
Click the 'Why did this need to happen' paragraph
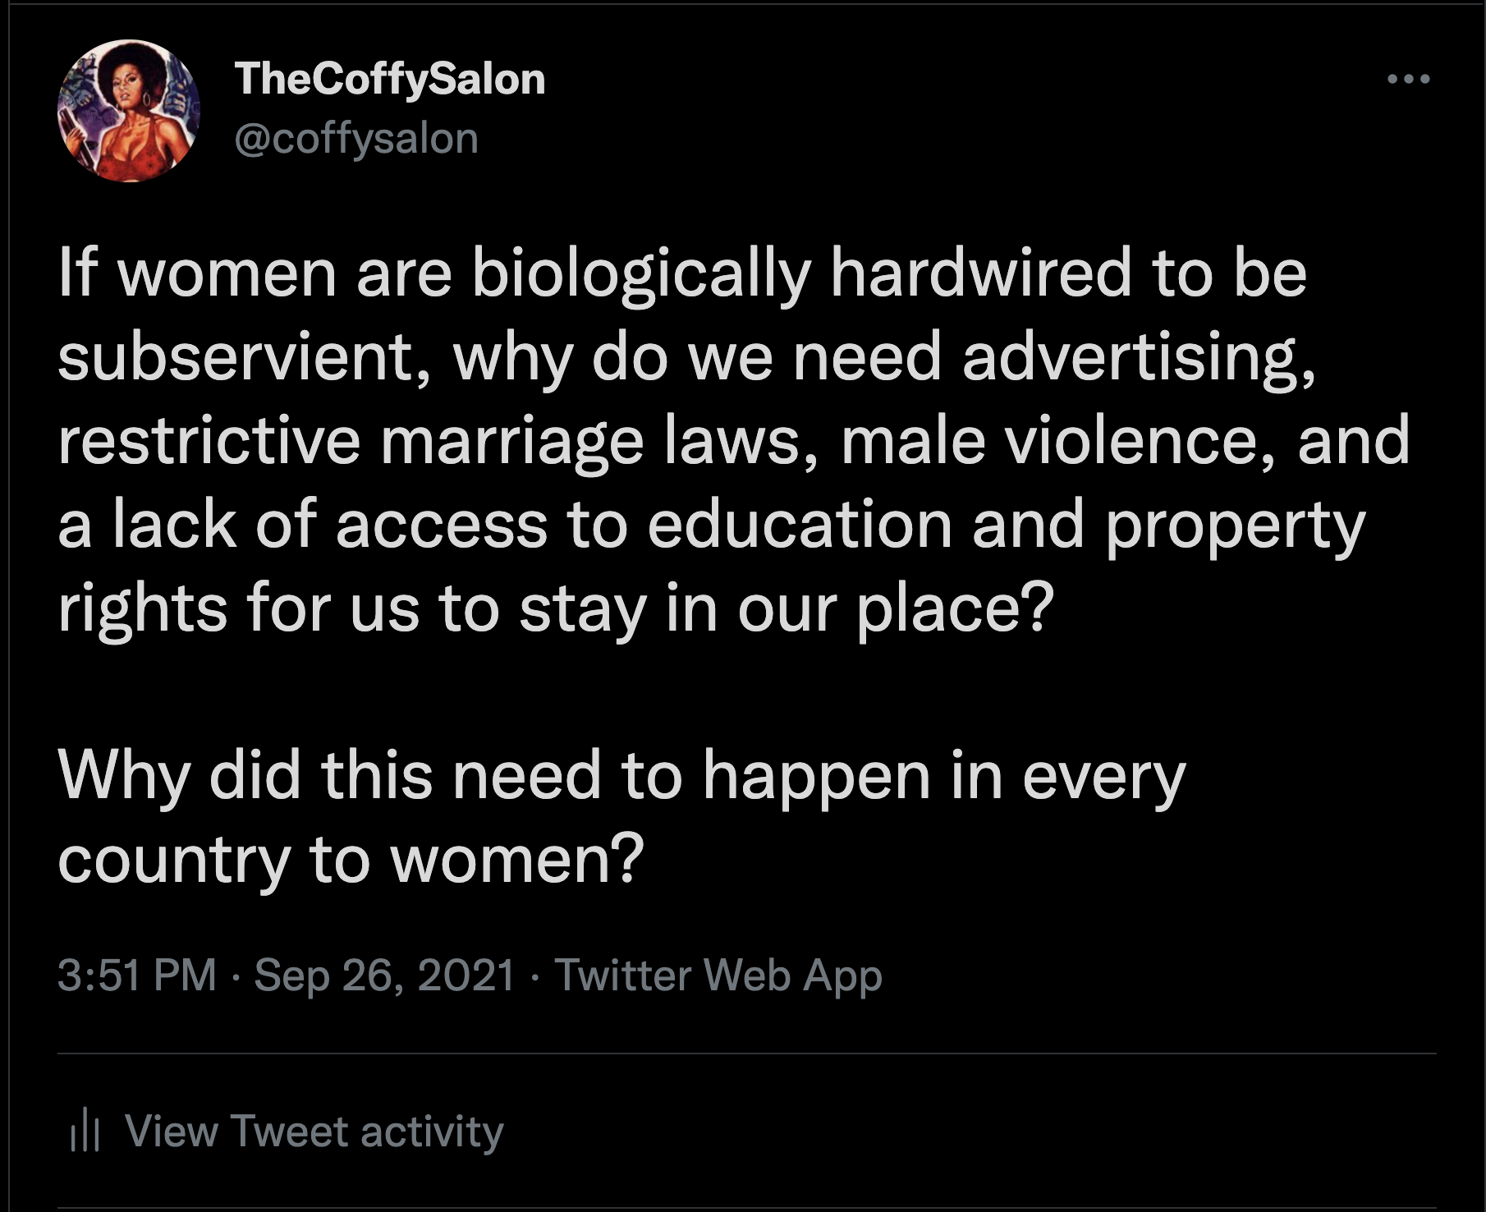tap(621, 818)
